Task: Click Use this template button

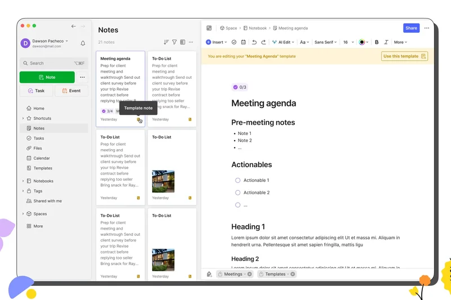Action: [x=404, y=56]
